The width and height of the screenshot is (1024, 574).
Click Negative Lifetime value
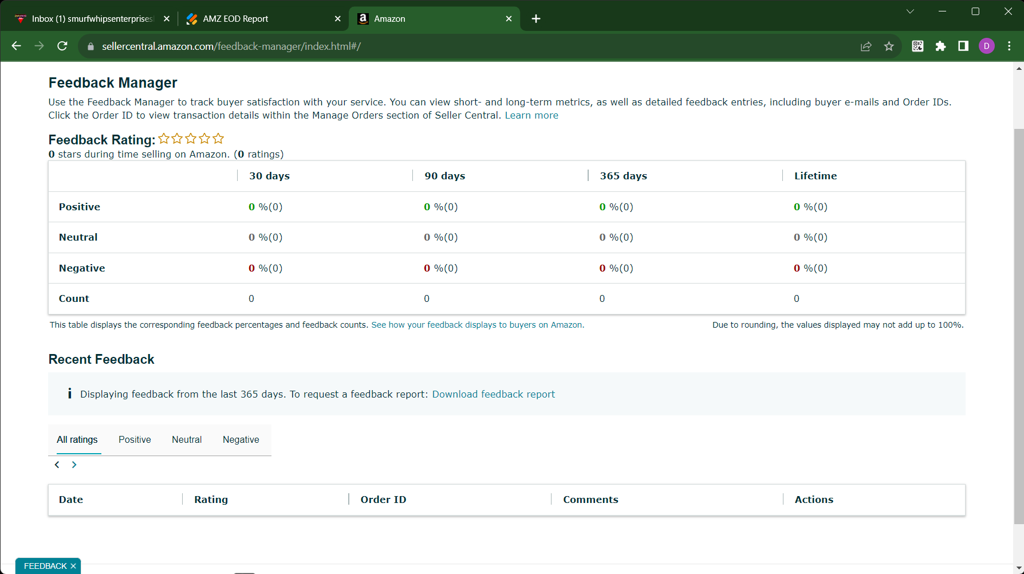[810, 268]
